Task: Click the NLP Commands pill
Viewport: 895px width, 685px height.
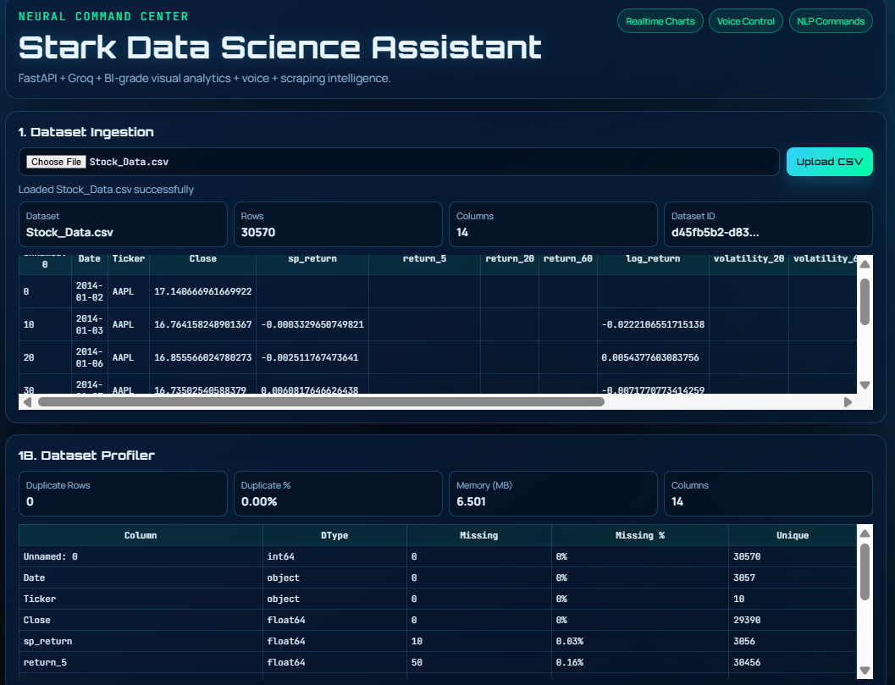Action: click(831, 21)
